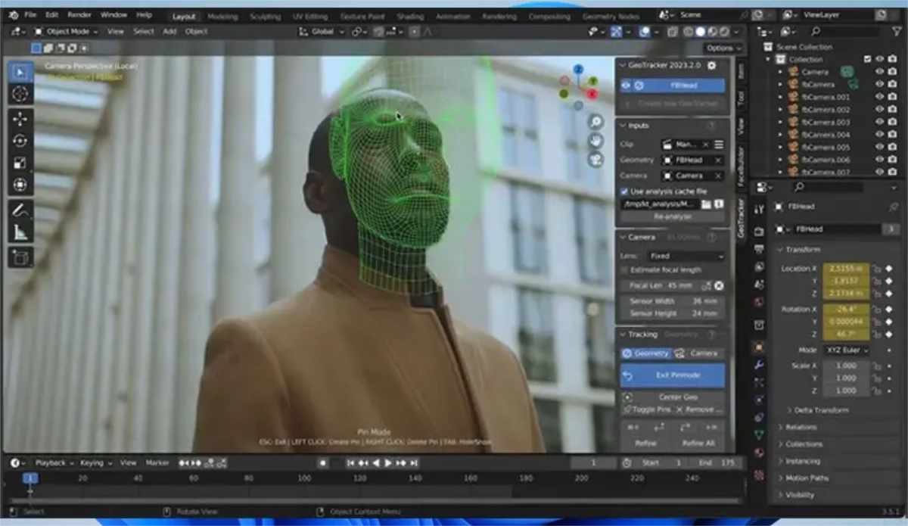Open the Lens Fixed dropdown

point(686,256)
